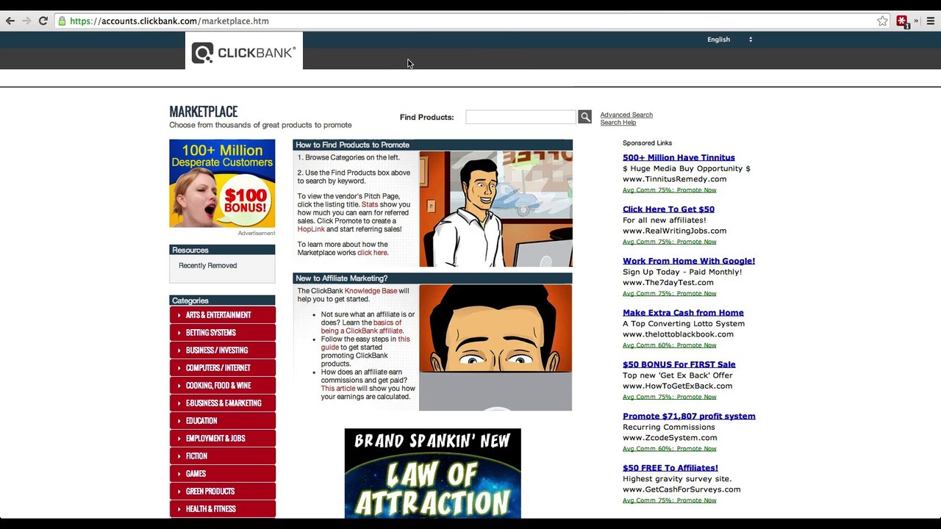941x529 pixels.
Task: Go back with the browser back arrow
Action: coord(10,21)
